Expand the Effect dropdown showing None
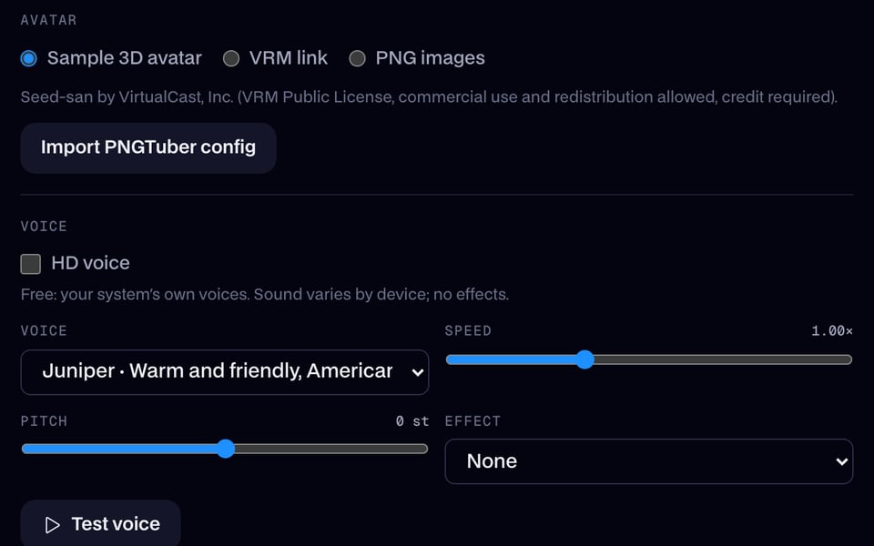Screen dimensions: 874x546 [649, 461]
